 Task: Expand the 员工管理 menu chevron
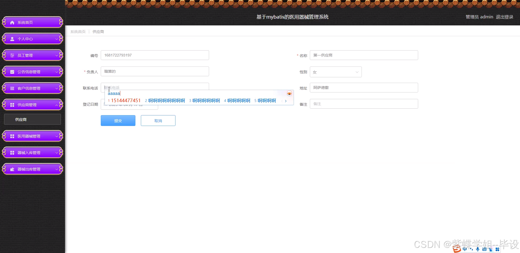click(x=57, y=56)
